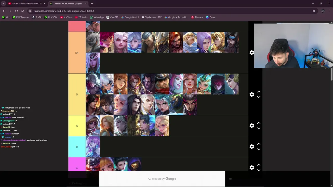333x187 pixels.
Task: Move the S tier row down
Action: coord(259,97)
